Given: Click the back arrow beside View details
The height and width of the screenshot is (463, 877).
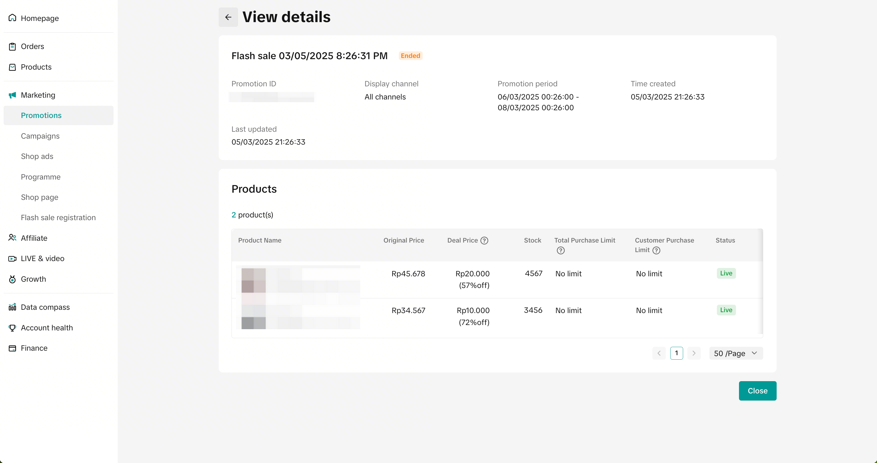Looking at the screenshot, I should click(x=228, y=17).
